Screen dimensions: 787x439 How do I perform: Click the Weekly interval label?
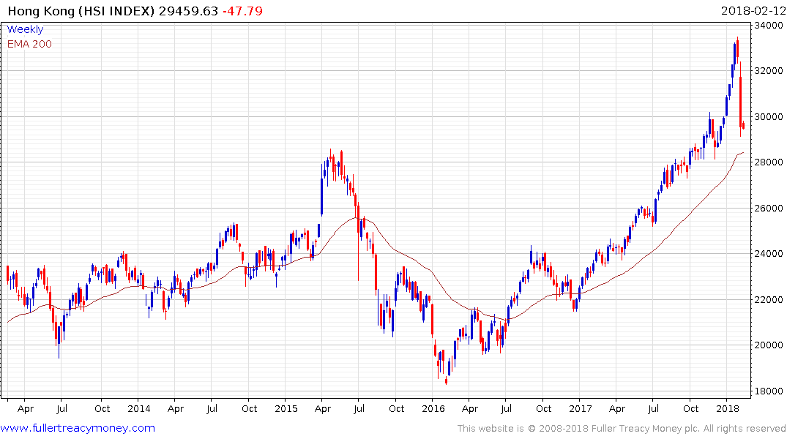point(25,29)
